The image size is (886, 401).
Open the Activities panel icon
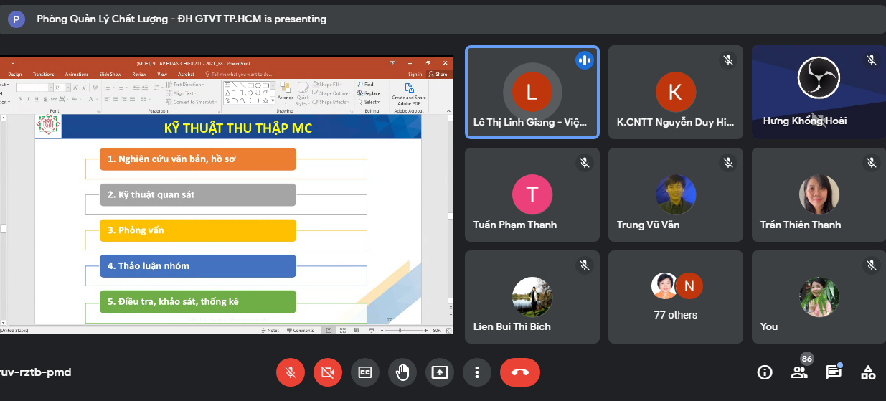(868, 372)
